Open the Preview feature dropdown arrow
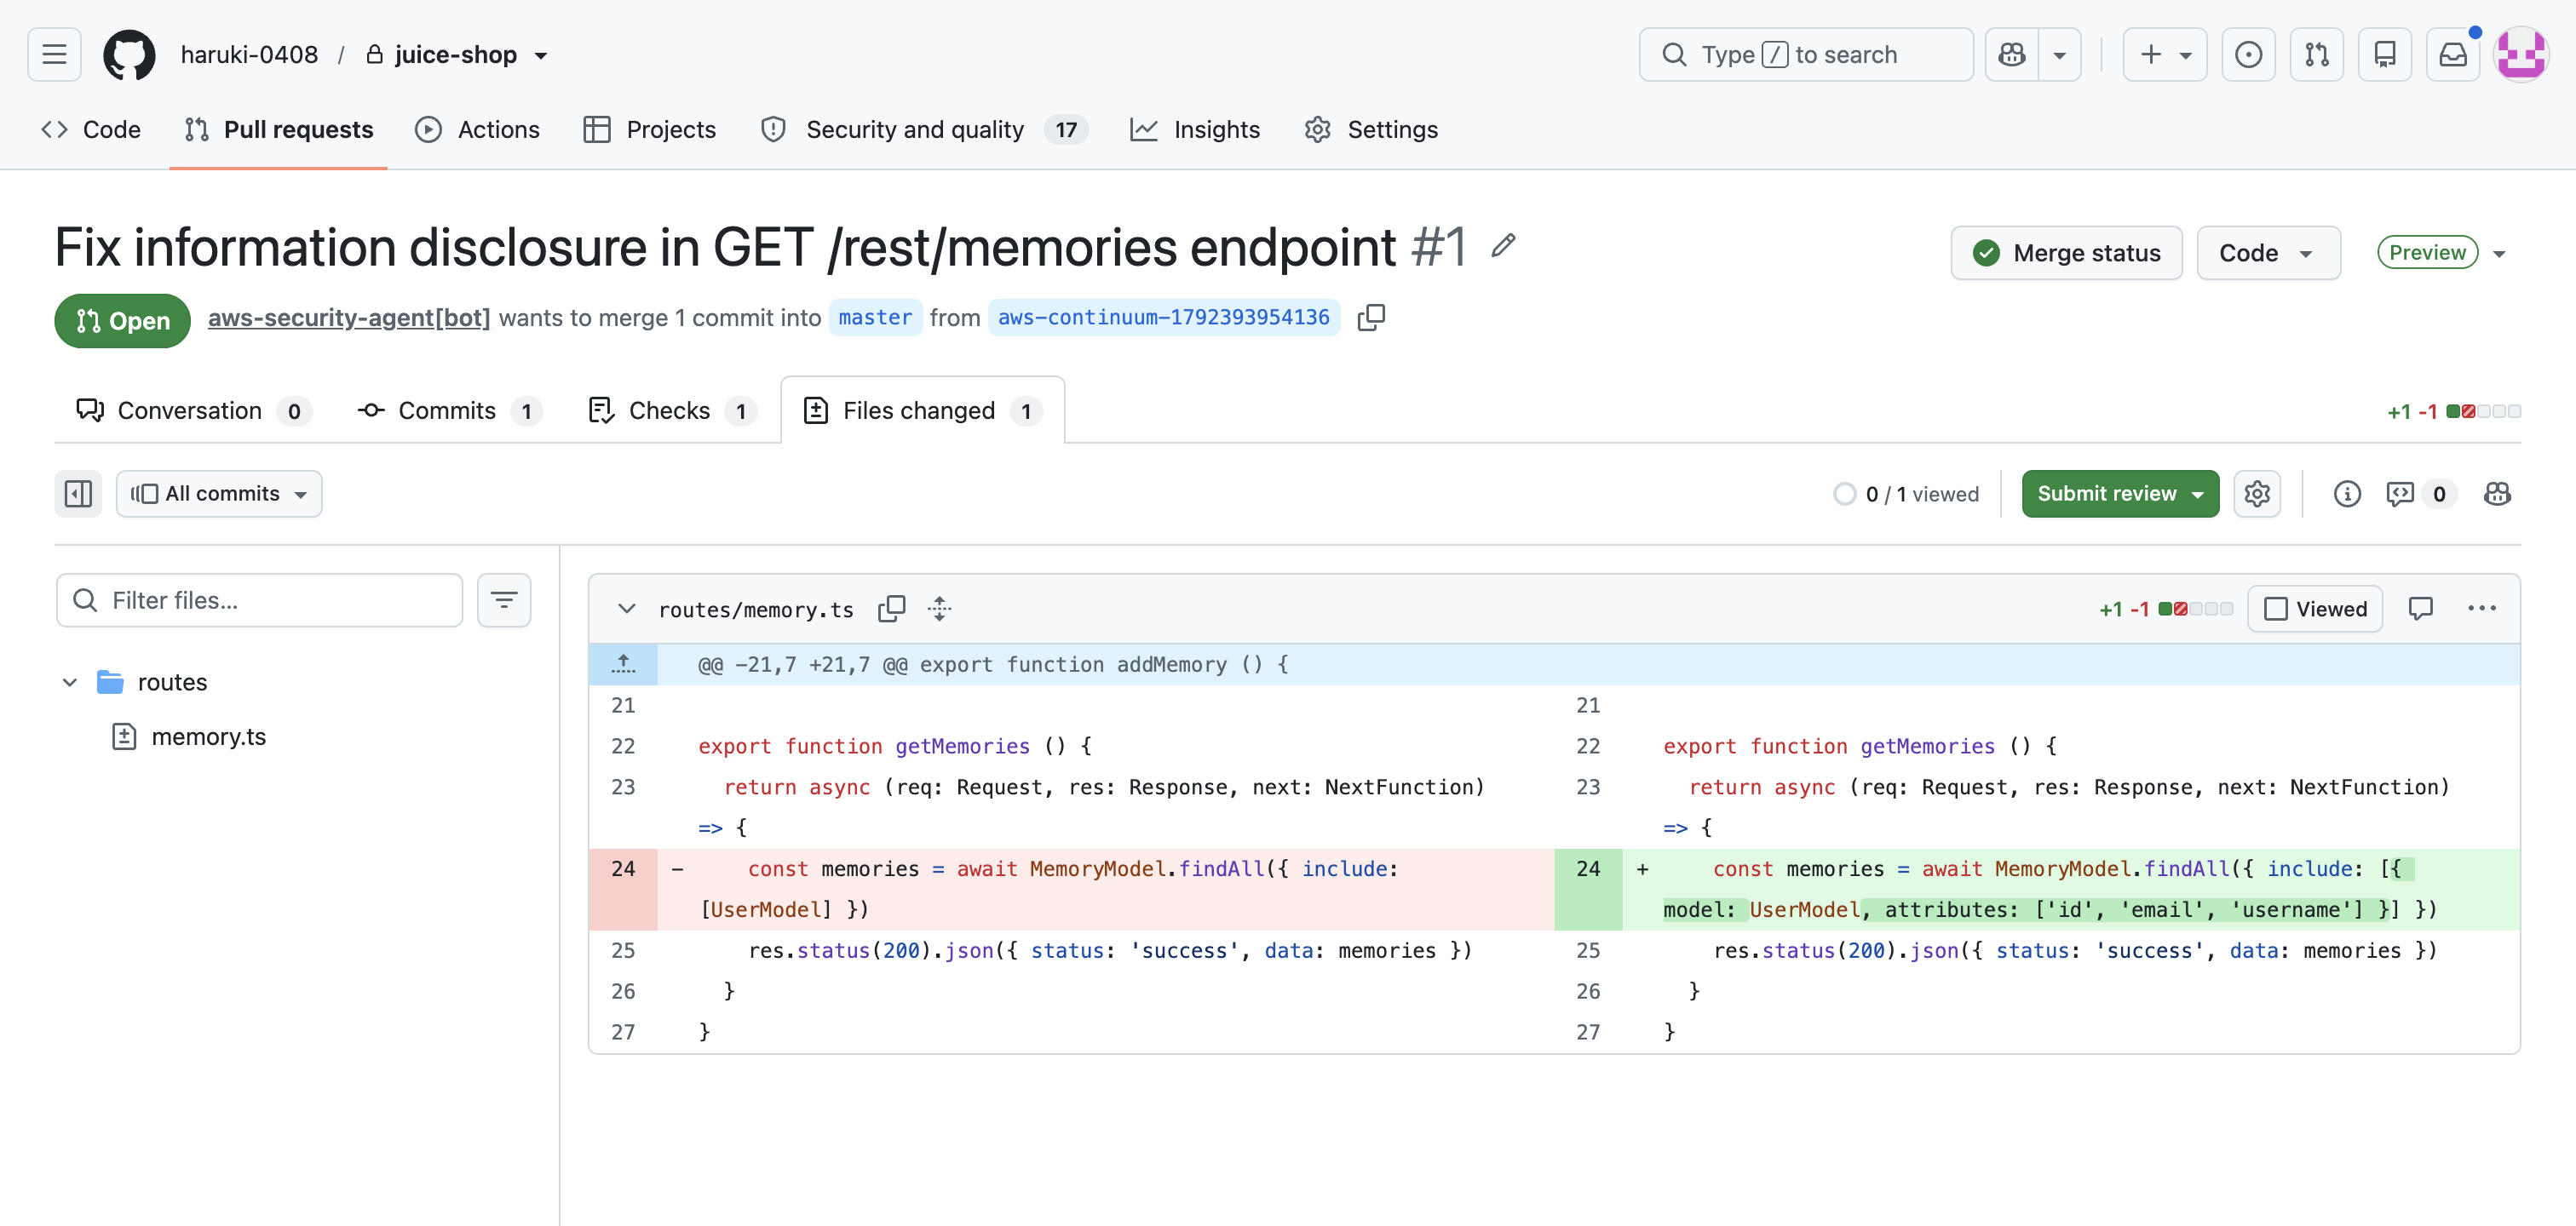 click(x=2499, y=253)
